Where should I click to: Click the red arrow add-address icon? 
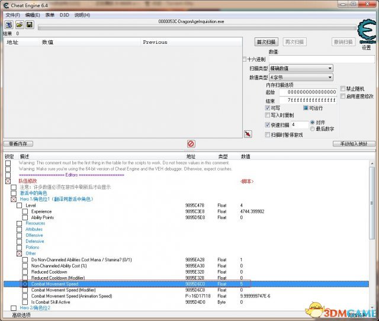[x=248, y=134]
